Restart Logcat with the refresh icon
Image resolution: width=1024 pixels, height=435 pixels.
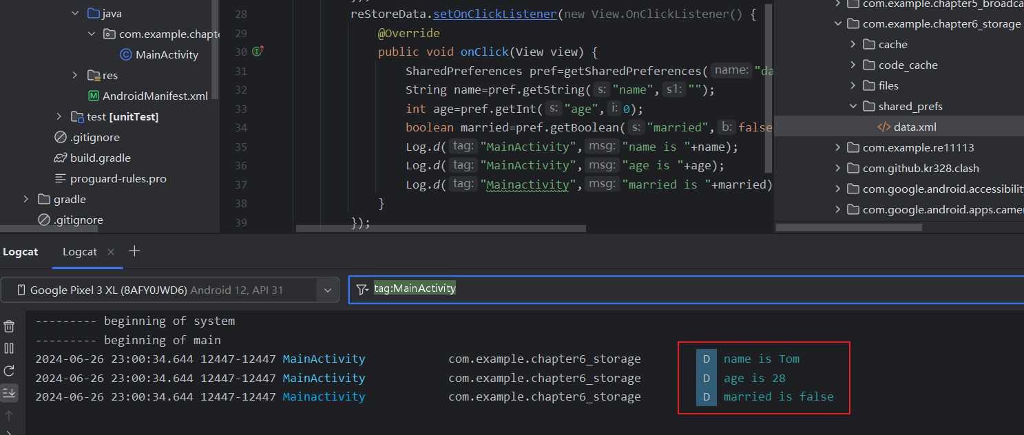tap(9, 370)
